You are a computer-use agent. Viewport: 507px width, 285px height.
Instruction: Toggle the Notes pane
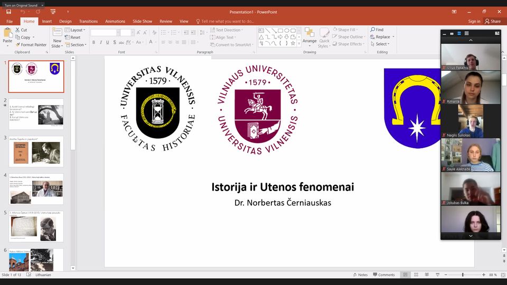[360, 274]
